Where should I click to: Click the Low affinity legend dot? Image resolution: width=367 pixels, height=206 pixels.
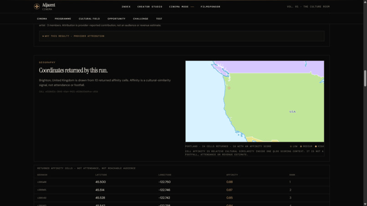click(291, 146)
